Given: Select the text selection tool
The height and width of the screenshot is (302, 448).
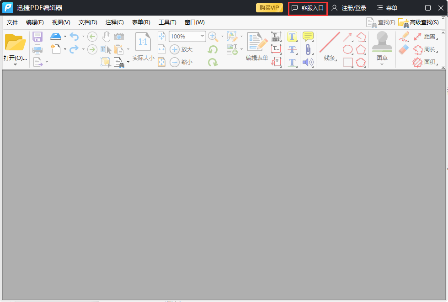Looking at the screenshot, I should [x=106, y=49].
